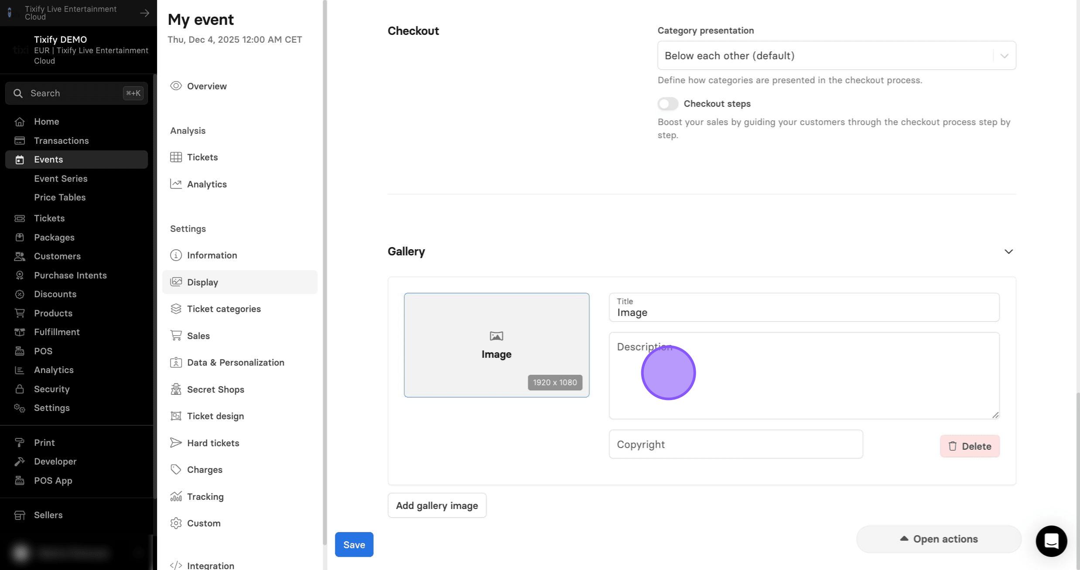
Task: Click Add gallery image button
Action: click(437, 506)
